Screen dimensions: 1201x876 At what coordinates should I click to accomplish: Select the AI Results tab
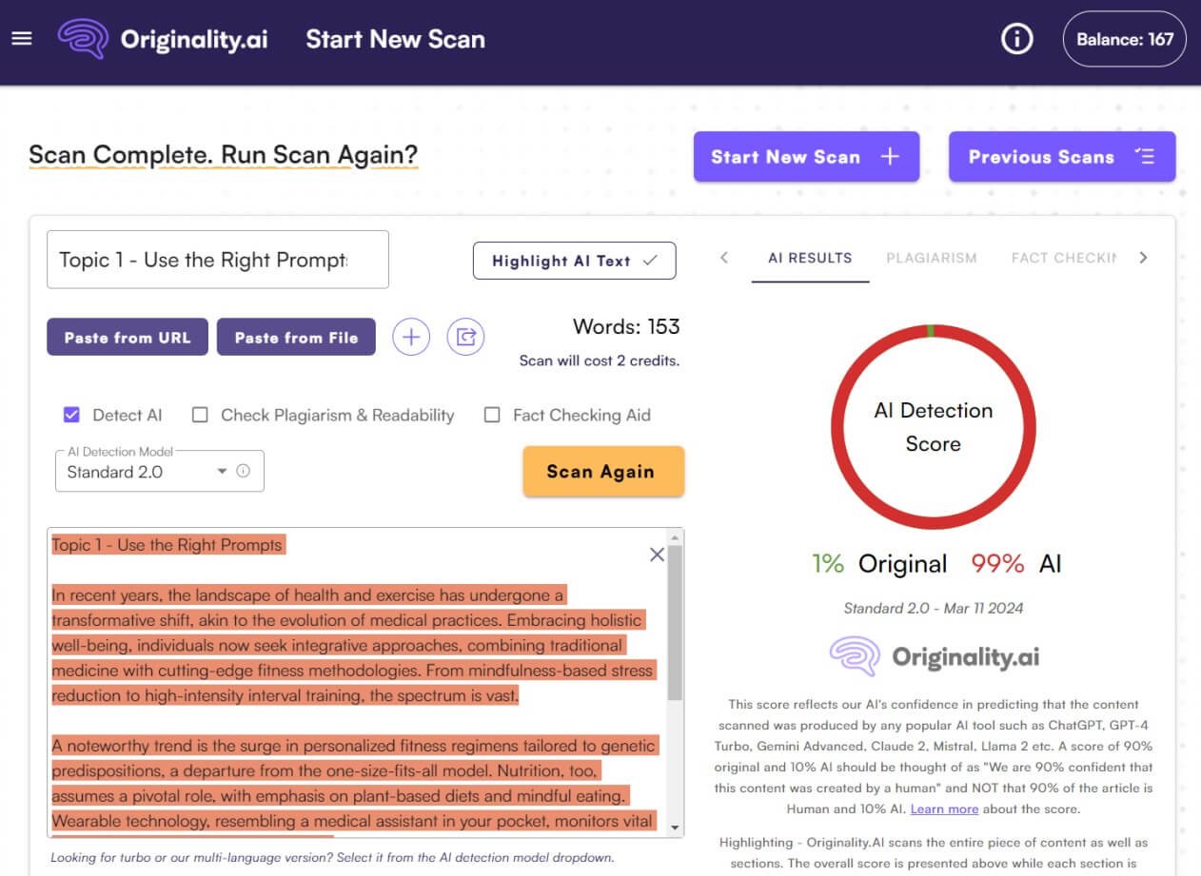coord(810,258)
